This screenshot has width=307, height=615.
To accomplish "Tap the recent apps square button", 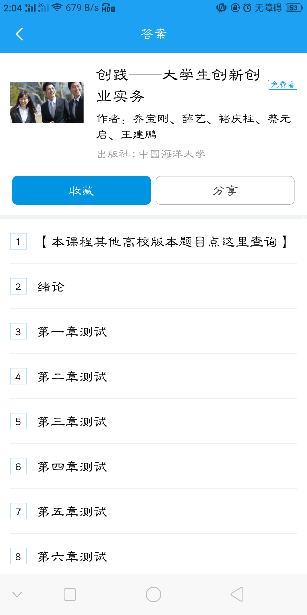I will coord(70,594).
